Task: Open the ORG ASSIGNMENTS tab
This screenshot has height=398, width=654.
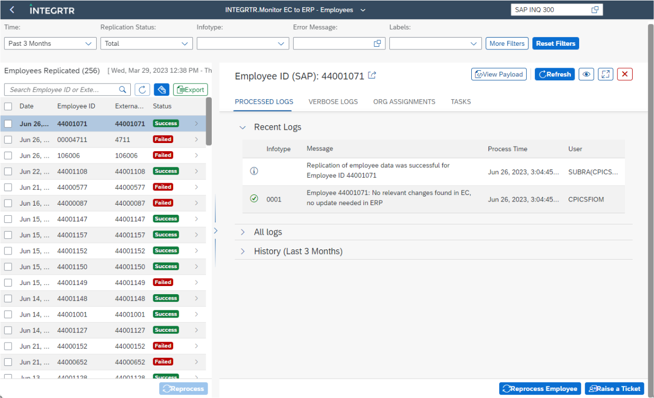Action: click(404, 102)
